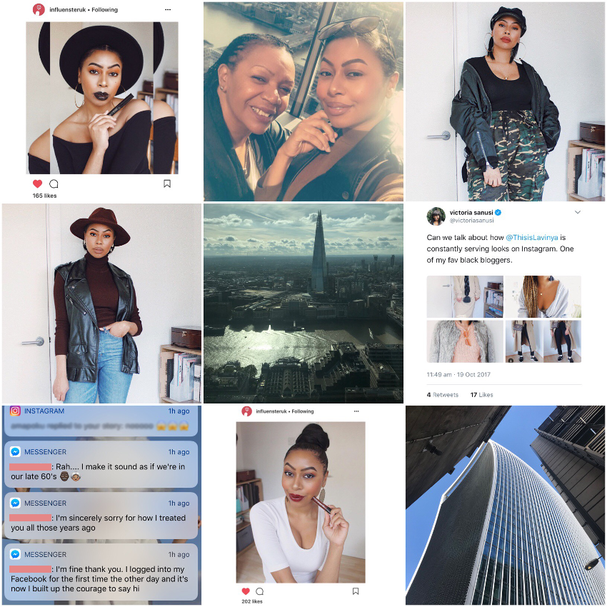Viewport: 607px width, 607px height.
Task: Open the grey fur coat photo in the tweet
Action: coord(465,341)
